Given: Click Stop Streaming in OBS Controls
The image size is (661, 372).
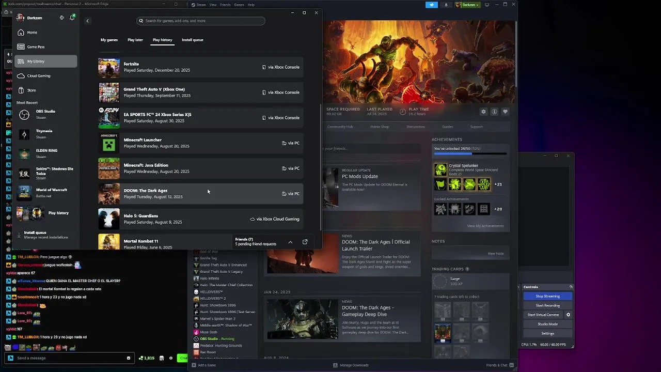Looking at the screenshot, I should pyautogui.click(x=547, y=296).
